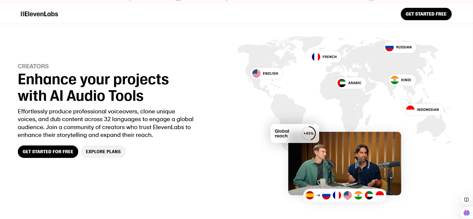Click the US flag icon beside English
The width and height of the screenshot is (473, 219).
[256, 73]
